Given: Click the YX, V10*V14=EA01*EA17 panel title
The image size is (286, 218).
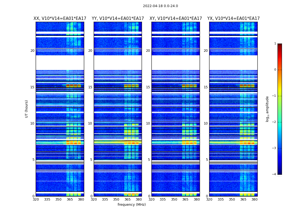Looking at the screenshot, I should tap(233, 19).
